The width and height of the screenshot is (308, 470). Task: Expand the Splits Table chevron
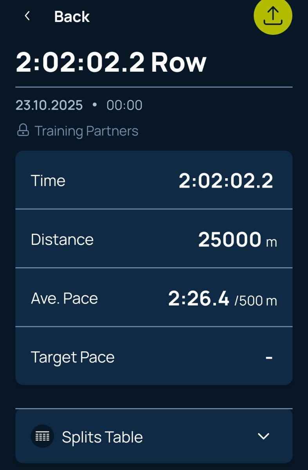(263, 436)
